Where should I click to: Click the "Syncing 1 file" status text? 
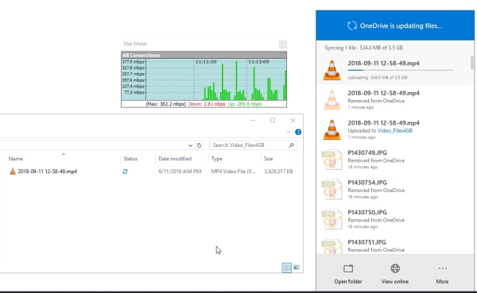[x=363, y=48]
